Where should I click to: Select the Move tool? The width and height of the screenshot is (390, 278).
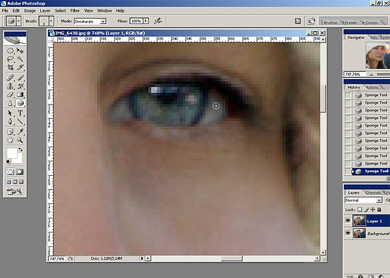20,51
